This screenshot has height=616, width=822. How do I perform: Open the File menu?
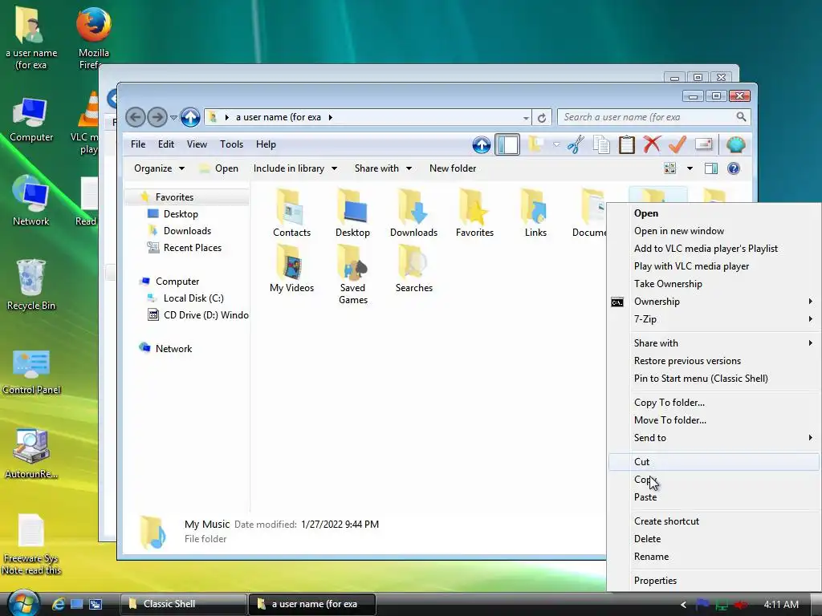138,144
